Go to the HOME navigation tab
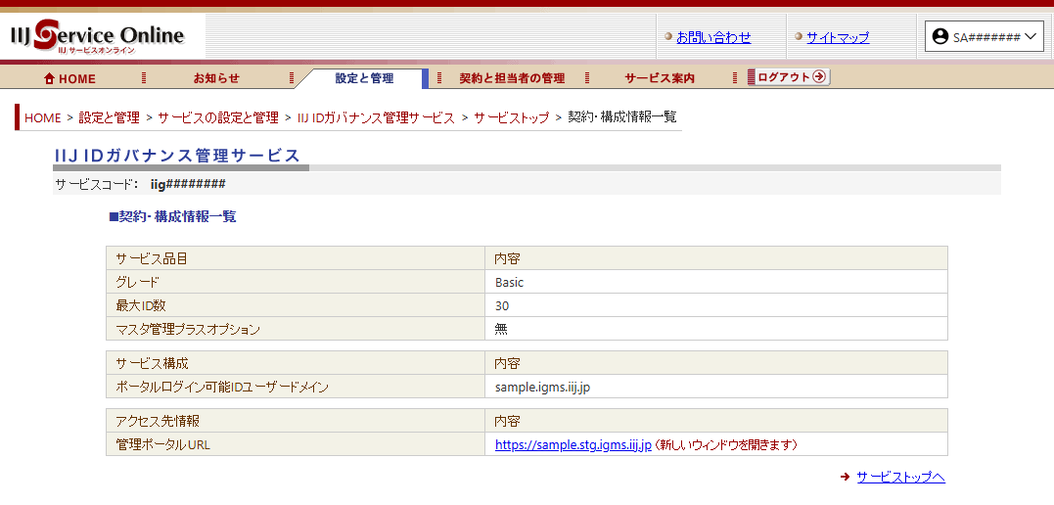Screen dimensions: 1054x505 click(69, 78)
